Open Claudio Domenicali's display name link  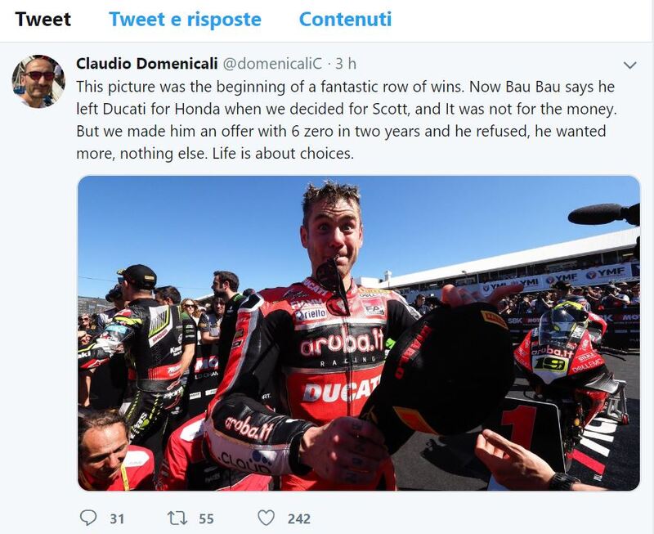147,64
